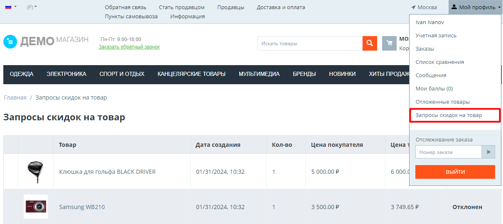
Task: Click the orange search magnifier button
Action: [370, 43]
